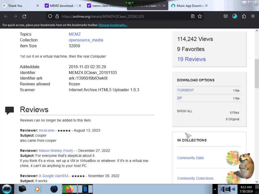
Task: Open the black folder taskbar icon
Action: [x=22, y=189]
